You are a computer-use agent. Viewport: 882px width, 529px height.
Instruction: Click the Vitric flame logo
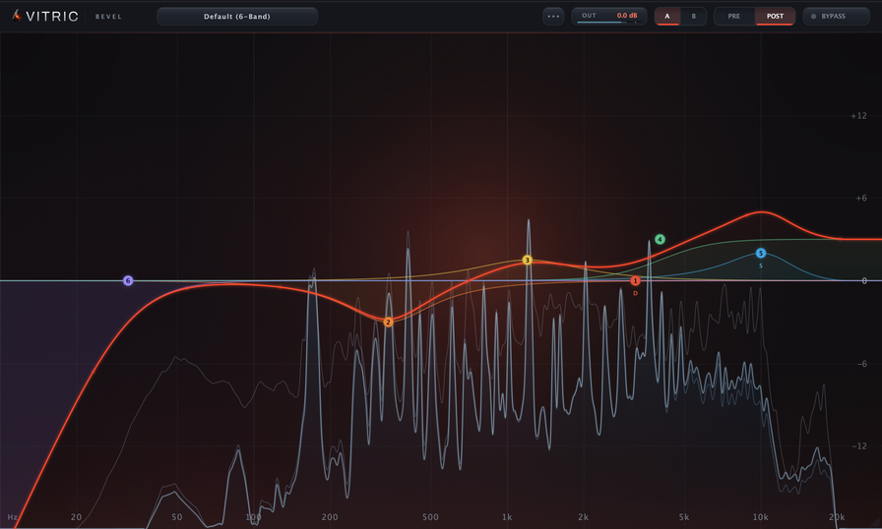pyautogui.click(x=17, y=16)
